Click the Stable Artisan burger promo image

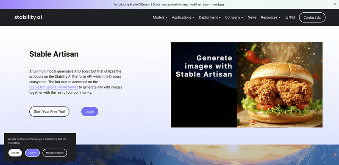point(247,85)
